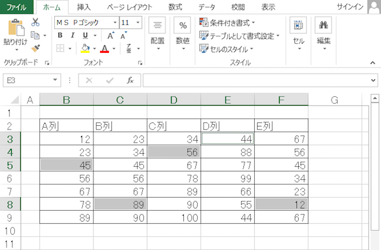The image size is (381, 250).
Task: Open the 編集 editing group binoculars
Action: point(323,34)
